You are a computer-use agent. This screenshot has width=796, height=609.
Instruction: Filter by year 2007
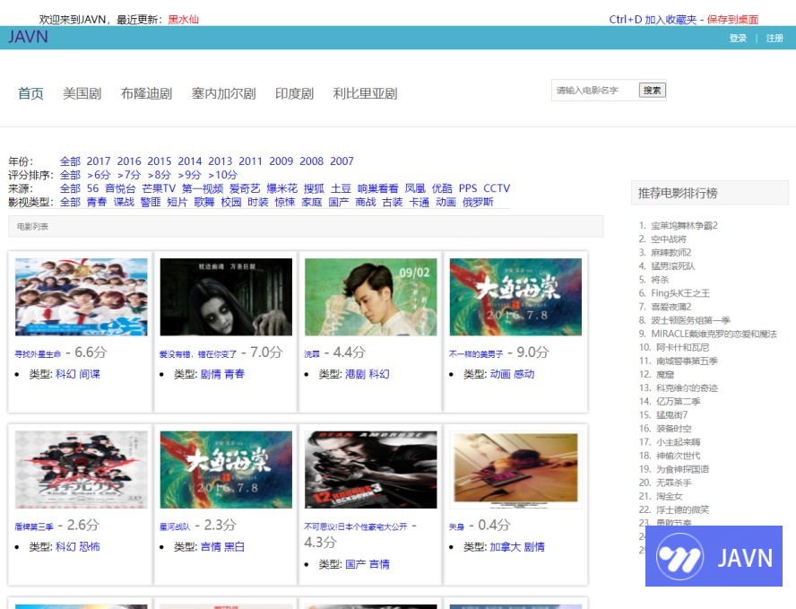click(342, 161)
